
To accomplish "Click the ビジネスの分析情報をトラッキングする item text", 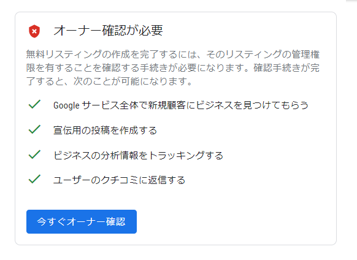I will point(138,156).
